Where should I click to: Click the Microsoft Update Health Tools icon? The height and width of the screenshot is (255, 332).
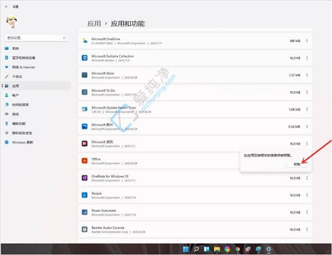point(85,109)
